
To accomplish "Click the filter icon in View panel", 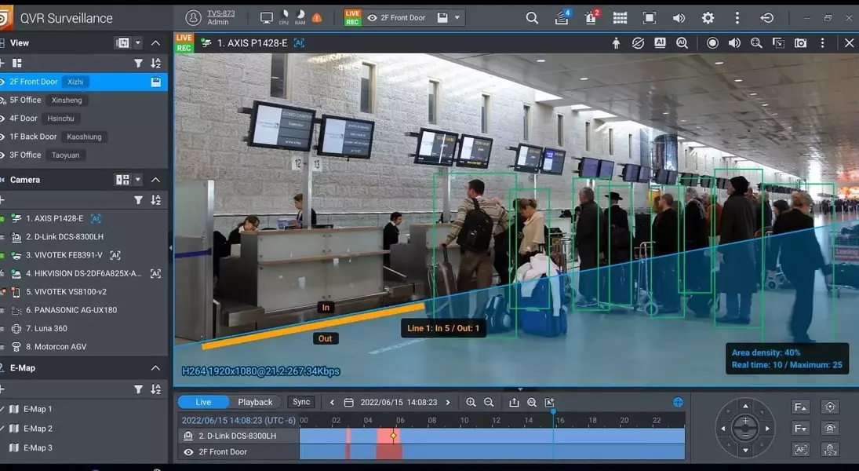I will (138, 63).
